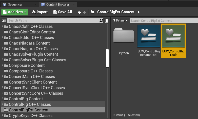Viewport: 198px width, 119px height.
Task: Select ControlRigExt Content folder
Action: tap(53, 110)
